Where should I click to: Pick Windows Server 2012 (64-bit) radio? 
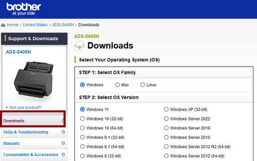click(x=166, y=156)
